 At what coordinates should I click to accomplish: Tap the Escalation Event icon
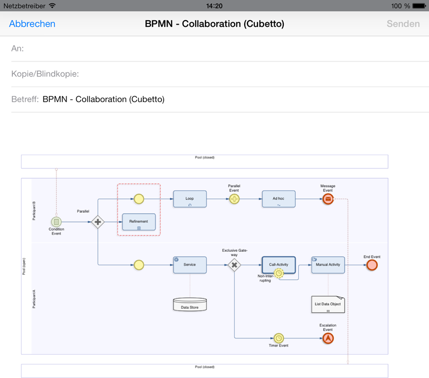tap(328, 338)
